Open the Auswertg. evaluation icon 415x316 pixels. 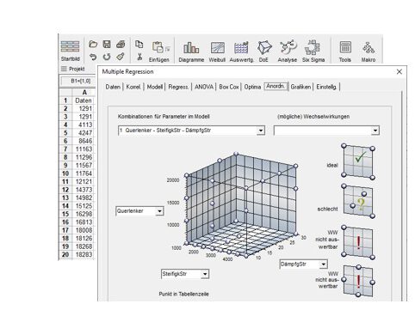(x=241, y=48)
